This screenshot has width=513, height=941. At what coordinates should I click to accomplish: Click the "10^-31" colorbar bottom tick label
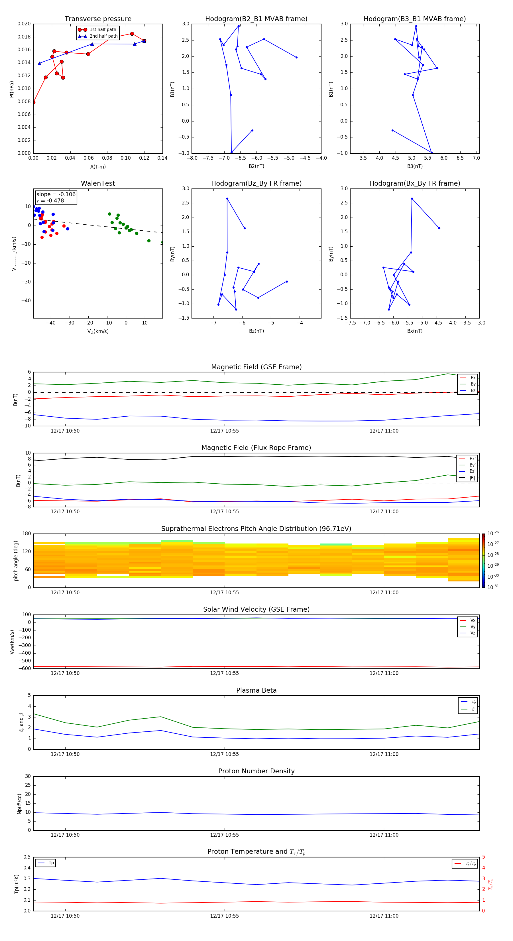pyautogui.click(x=493, y=587)
